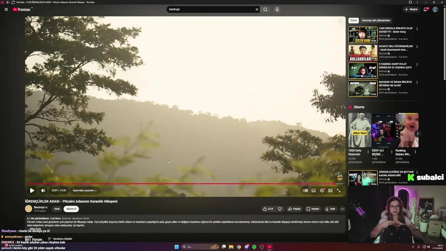Click the Oluştur create button
This screenshot has width=446, height=251.
411,9
